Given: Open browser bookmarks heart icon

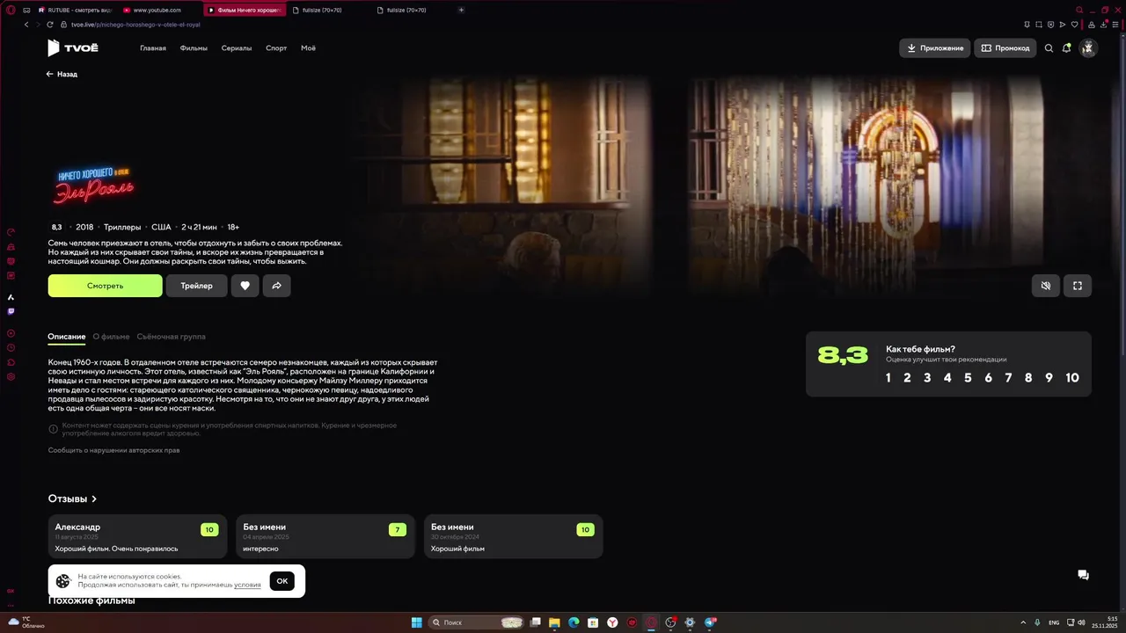Looking at the screenshot, I should (1074, 25).
